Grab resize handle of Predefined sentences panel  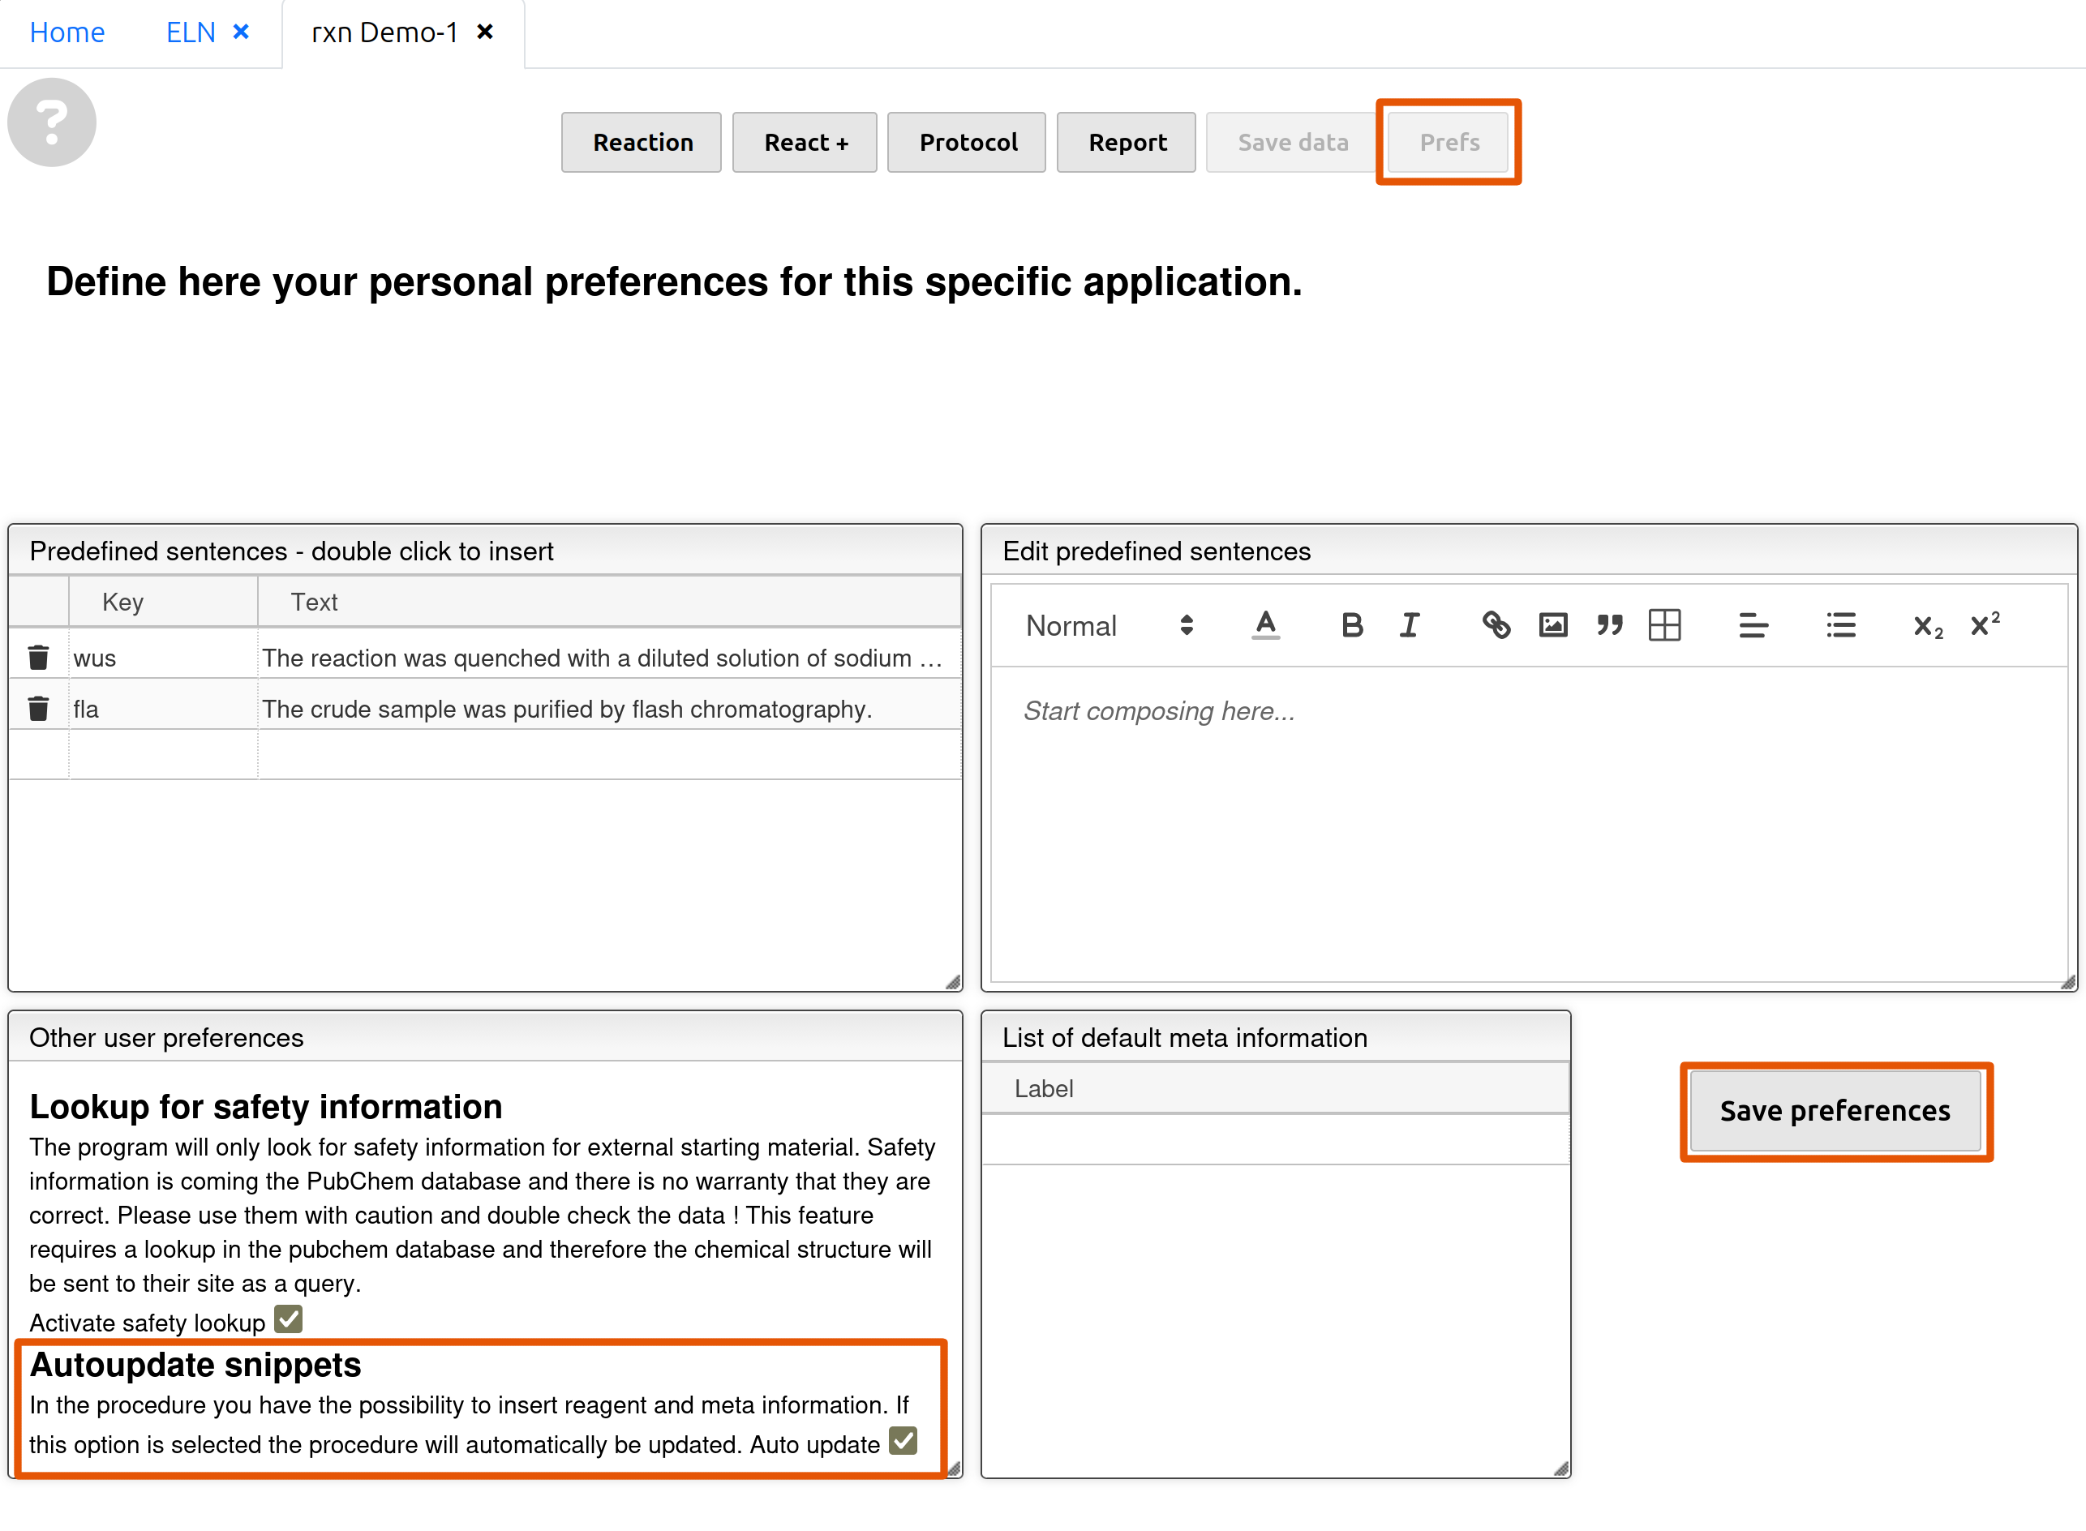tap(953, 982)
